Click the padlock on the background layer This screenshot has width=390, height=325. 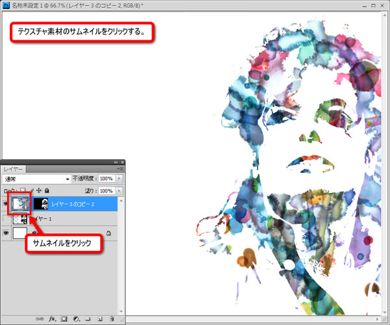click(109, 233)
